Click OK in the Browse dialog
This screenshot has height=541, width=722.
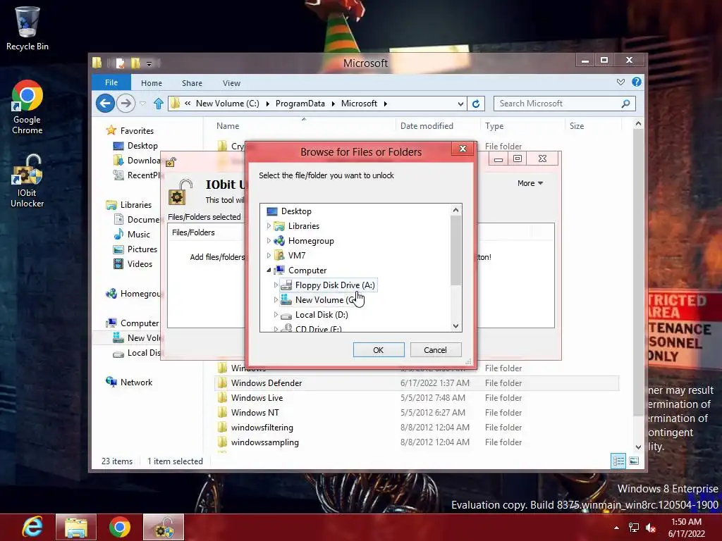click(379, 349)
